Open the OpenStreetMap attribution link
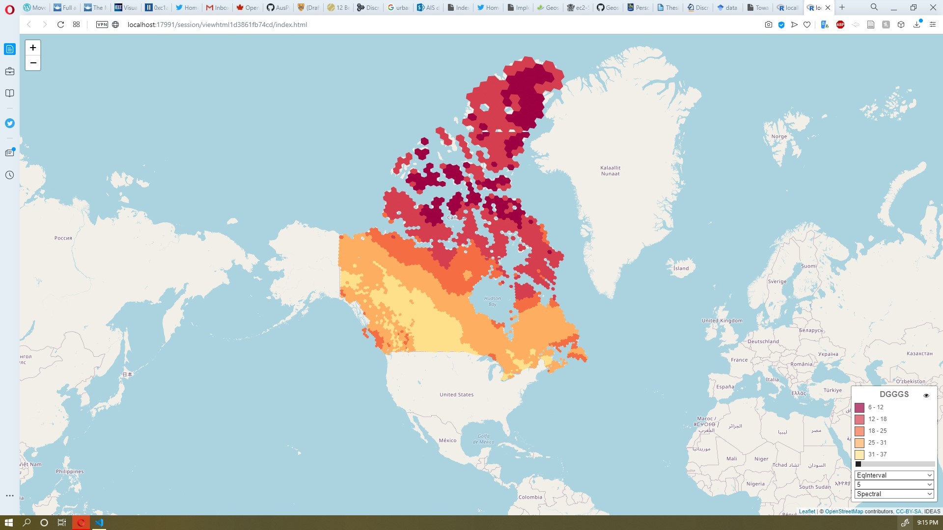 click(844, 511)
